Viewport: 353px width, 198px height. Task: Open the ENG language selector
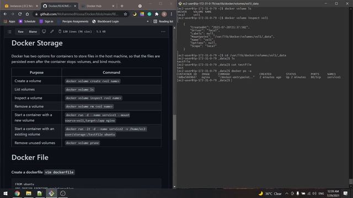(x=321, y=194)
